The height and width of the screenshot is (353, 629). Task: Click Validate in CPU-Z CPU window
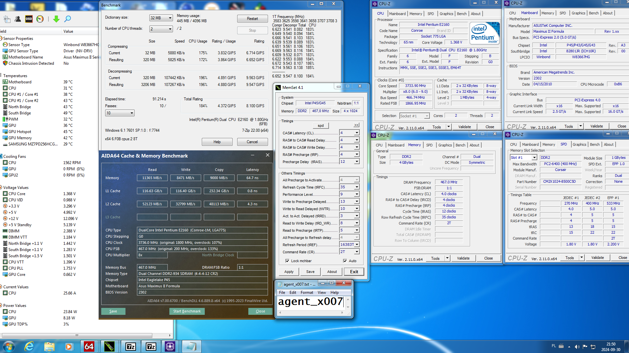tap(464, 127)
